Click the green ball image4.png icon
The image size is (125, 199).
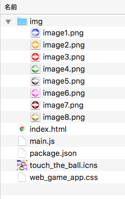pos(35,69)
